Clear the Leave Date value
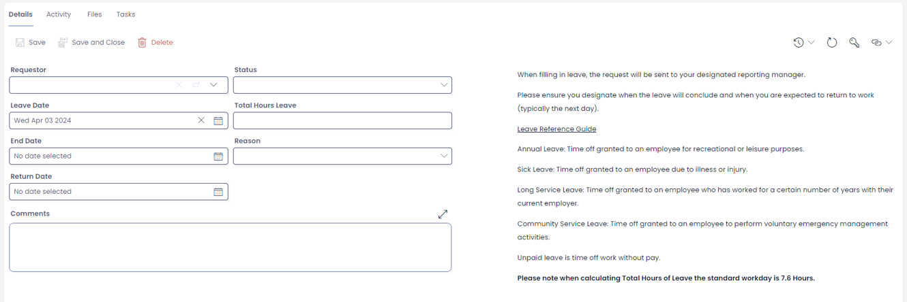 pos(201,120)
